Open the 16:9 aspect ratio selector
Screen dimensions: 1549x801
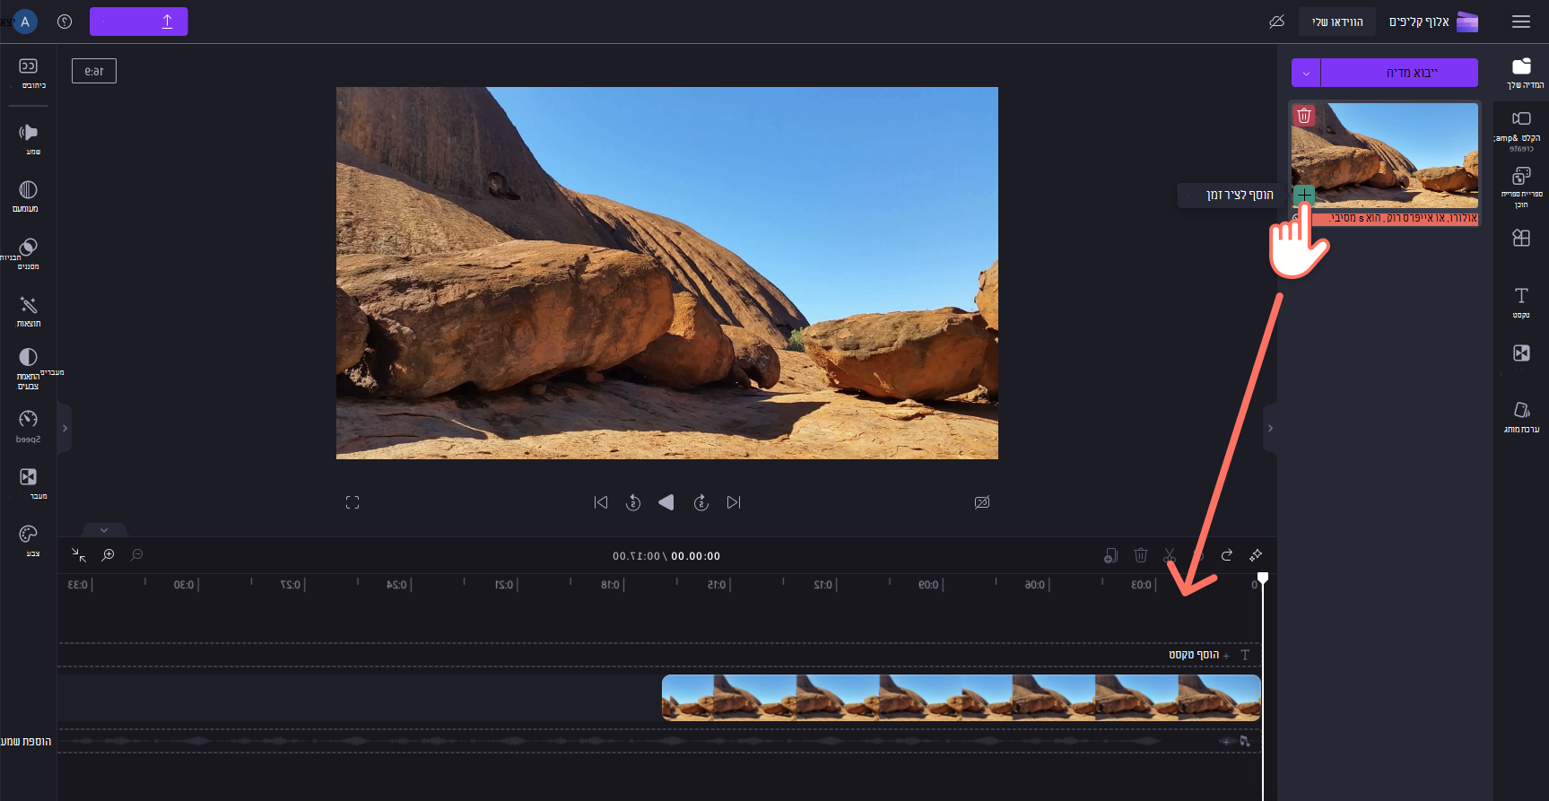(x=94, y=71)
